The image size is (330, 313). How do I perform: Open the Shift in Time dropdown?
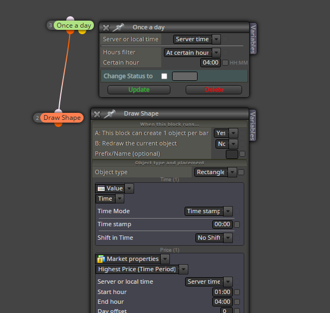point(214,238)
